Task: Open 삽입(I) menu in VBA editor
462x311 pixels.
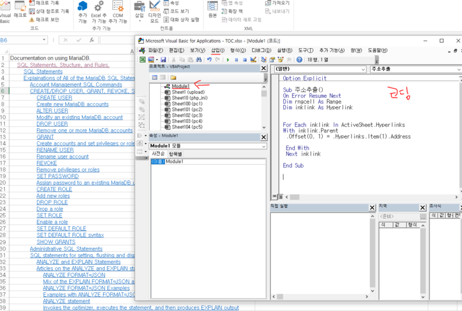Action: coord(218,51)
